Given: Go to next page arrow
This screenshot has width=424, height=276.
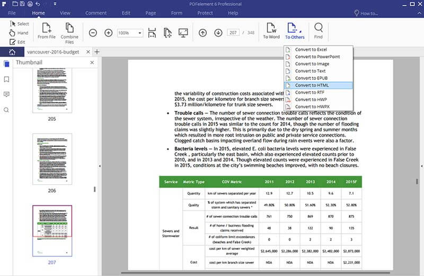Looking at the screenshot, I should [218, 33].
